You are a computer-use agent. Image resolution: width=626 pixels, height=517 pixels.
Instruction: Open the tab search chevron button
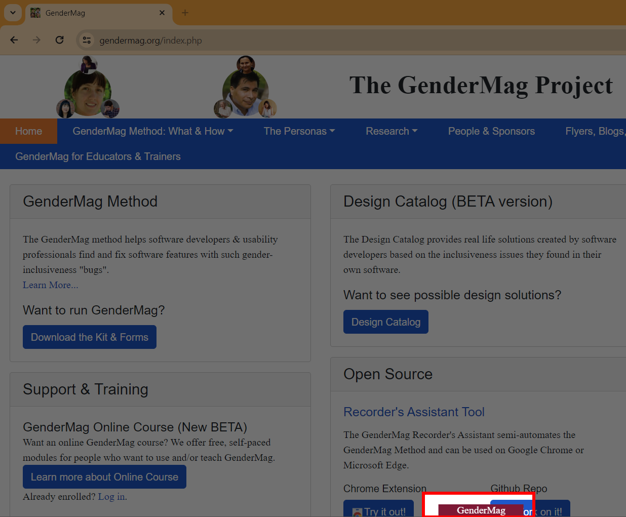point(13,13)
